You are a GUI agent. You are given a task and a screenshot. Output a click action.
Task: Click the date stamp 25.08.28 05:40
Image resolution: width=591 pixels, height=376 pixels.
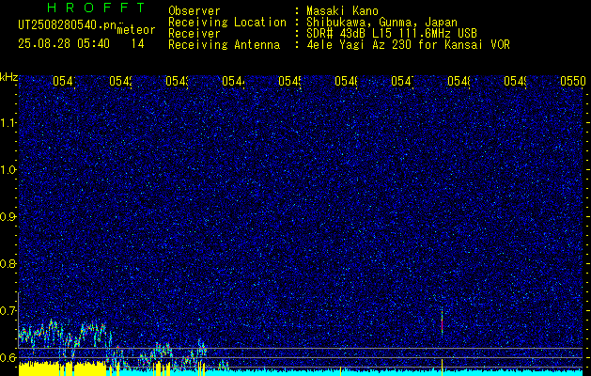click(x=64, y=44)
